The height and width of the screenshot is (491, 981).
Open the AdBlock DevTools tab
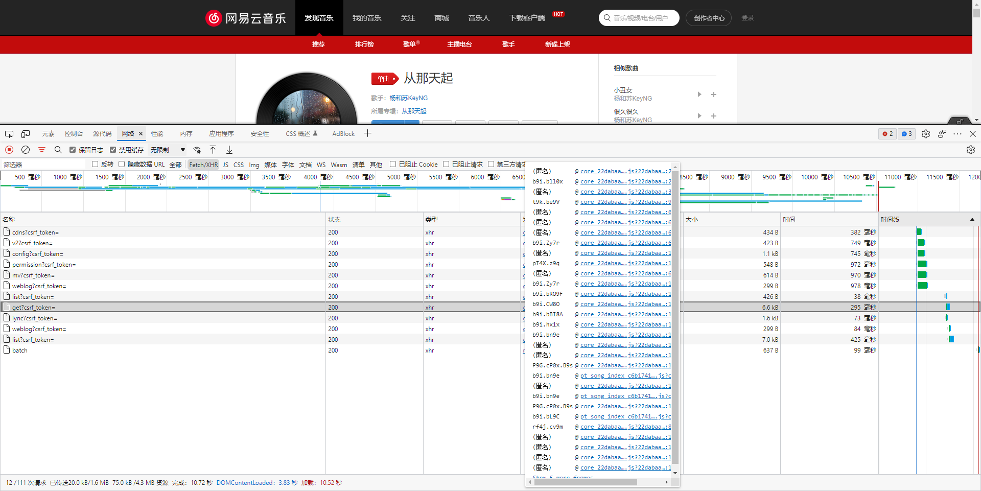[x=343, y=134]
